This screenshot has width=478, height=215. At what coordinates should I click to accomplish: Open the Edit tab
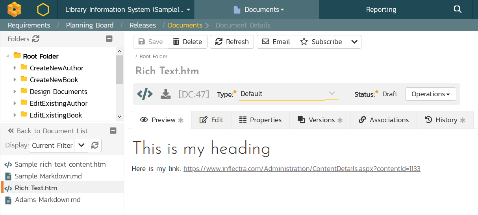[x=211, y=120]
